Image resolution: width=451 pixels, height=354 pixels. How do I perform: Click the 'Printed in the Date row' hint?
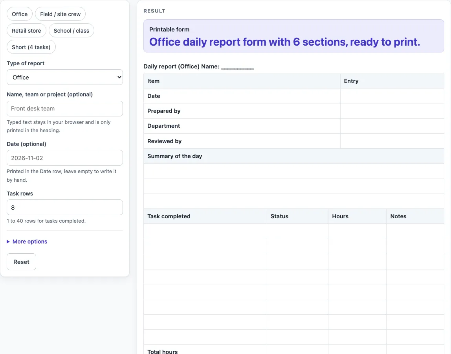pos(62,175)
